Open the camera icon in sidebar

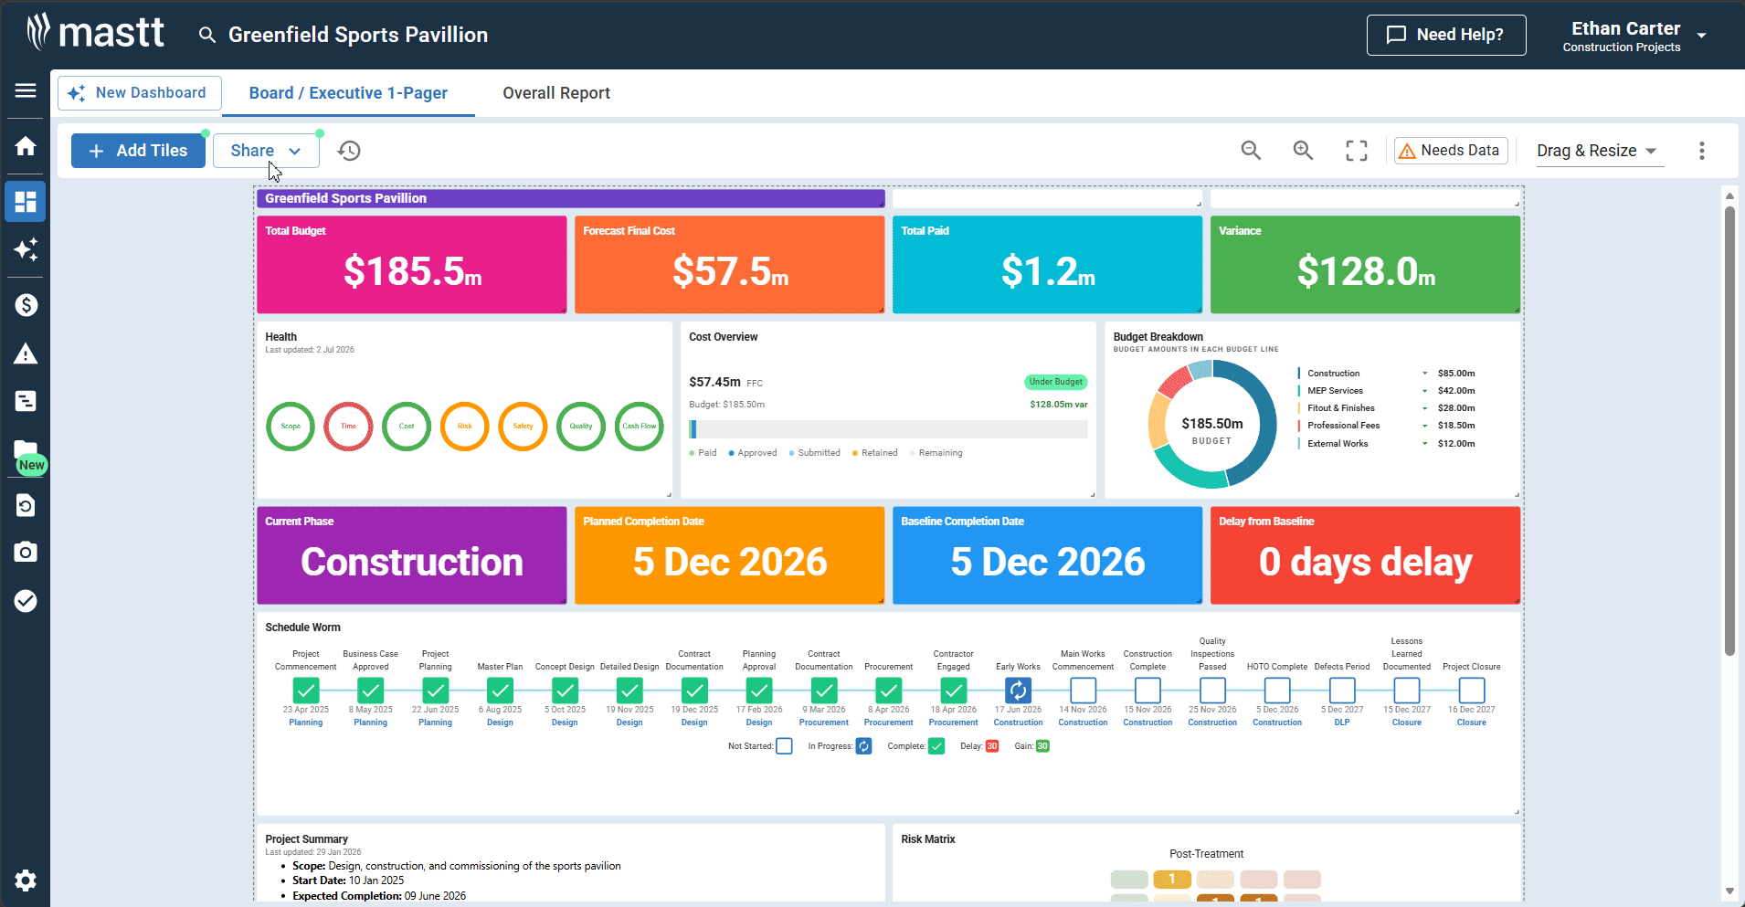26,552
